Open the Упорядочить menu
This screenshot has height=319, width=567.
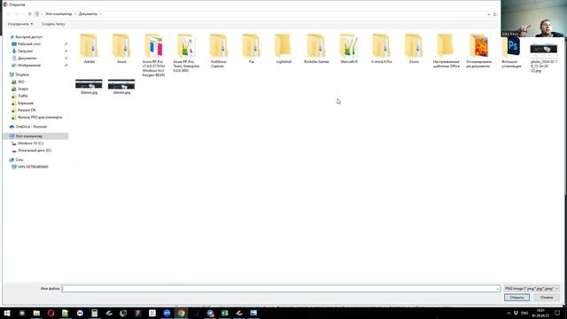tap(20, 24)
